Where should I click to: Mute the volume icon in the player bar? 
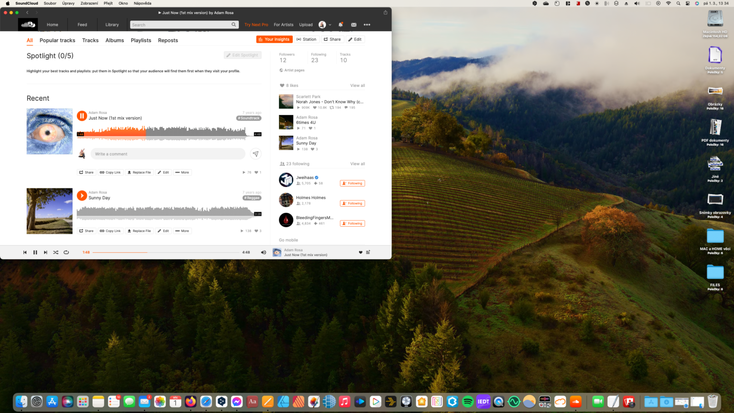pos(263,252)
